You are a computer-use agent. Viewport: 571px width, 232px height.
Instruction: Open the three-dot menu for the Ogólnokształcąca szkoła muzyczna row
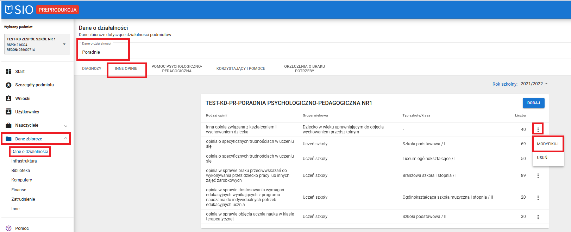coord(538,198)
